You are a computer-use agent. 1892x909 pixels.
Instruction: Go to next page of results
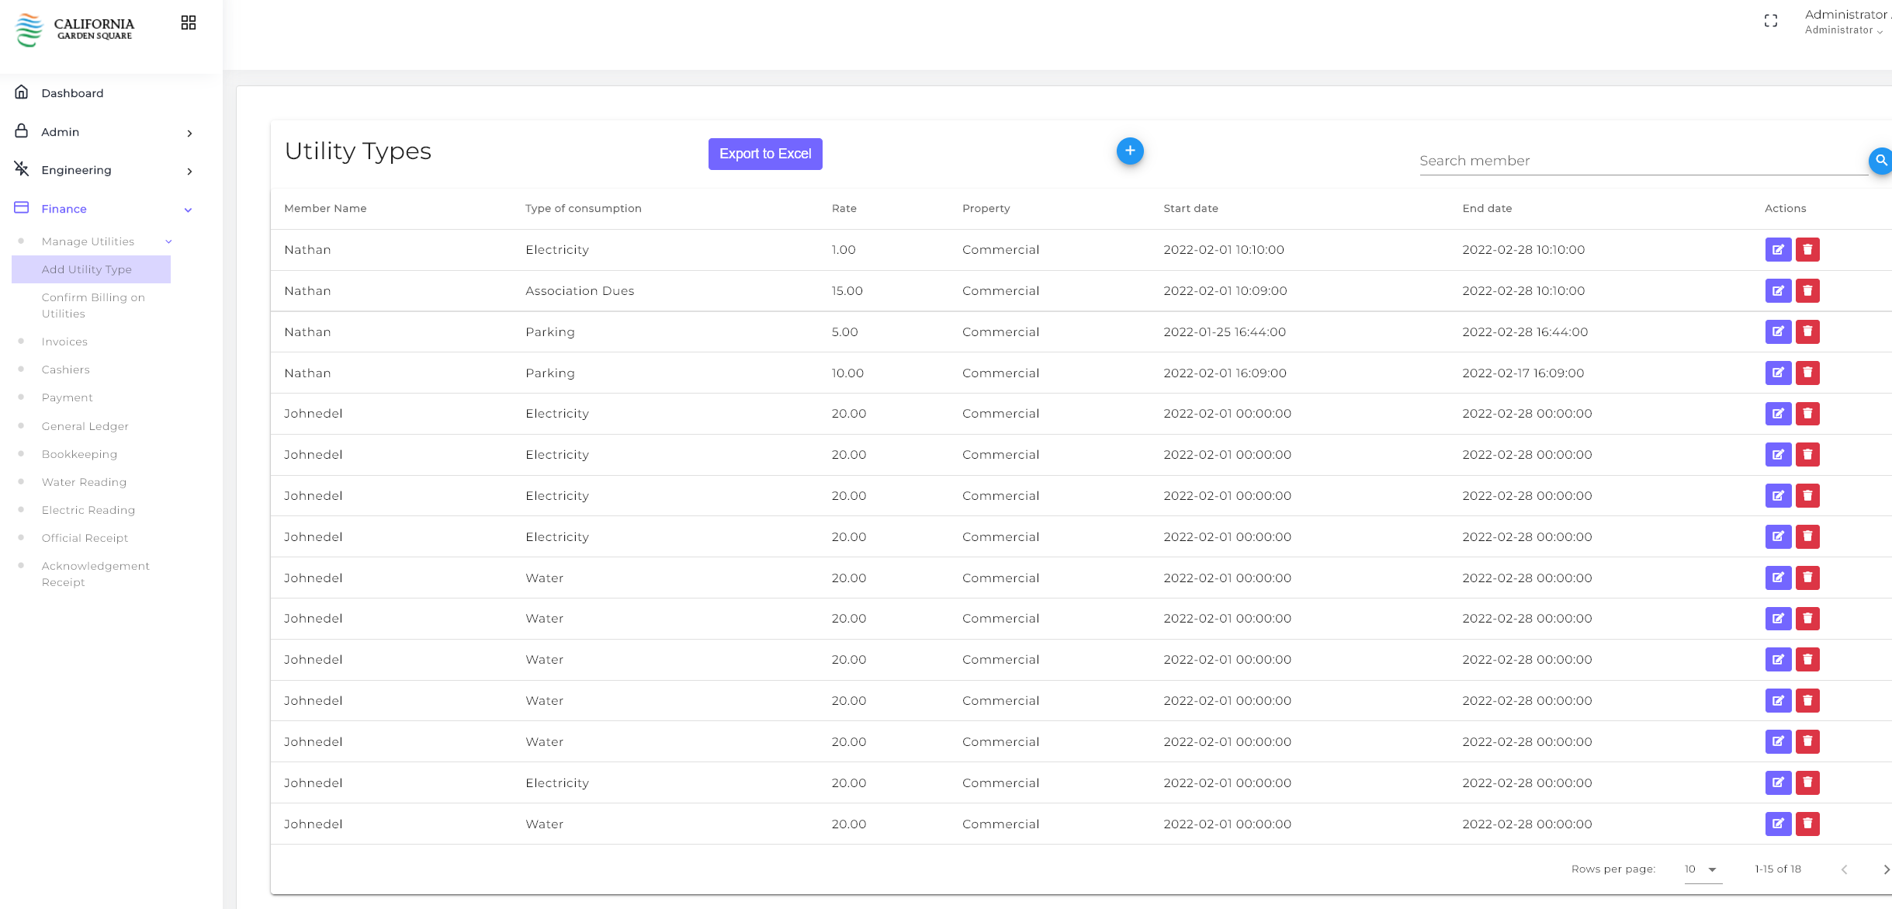pos(1886,869)
